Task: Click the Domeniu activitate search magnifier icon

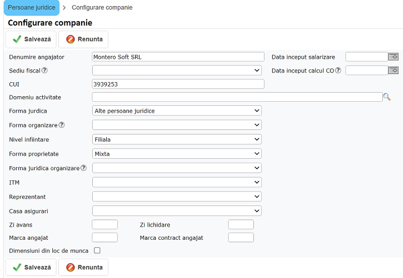Action: pos(387,97)
